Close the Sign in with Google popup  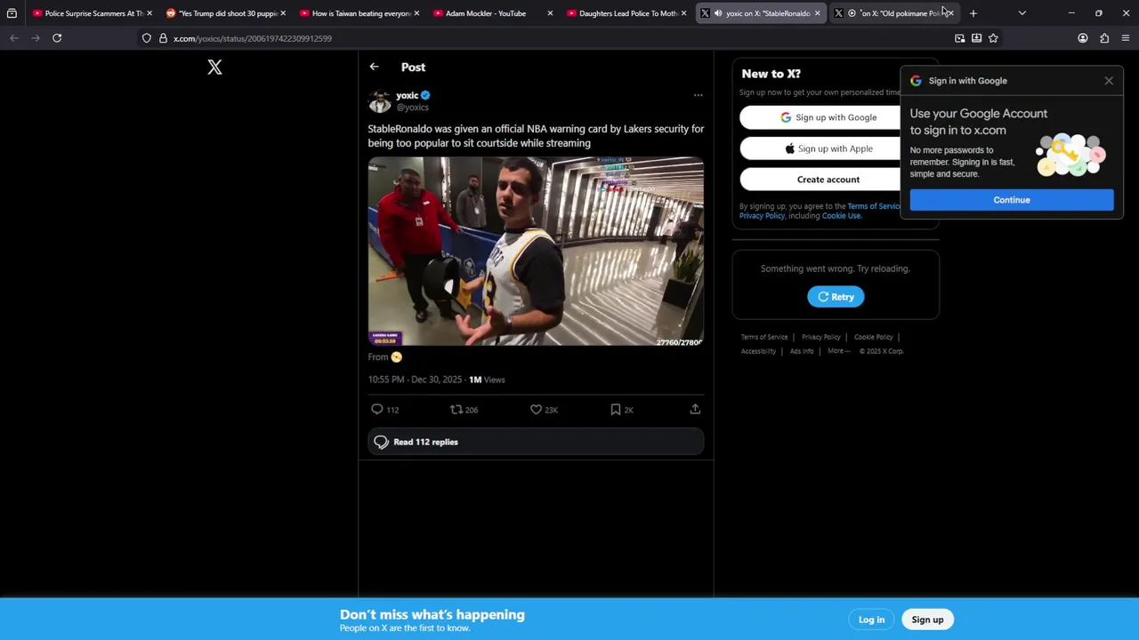1109,81
